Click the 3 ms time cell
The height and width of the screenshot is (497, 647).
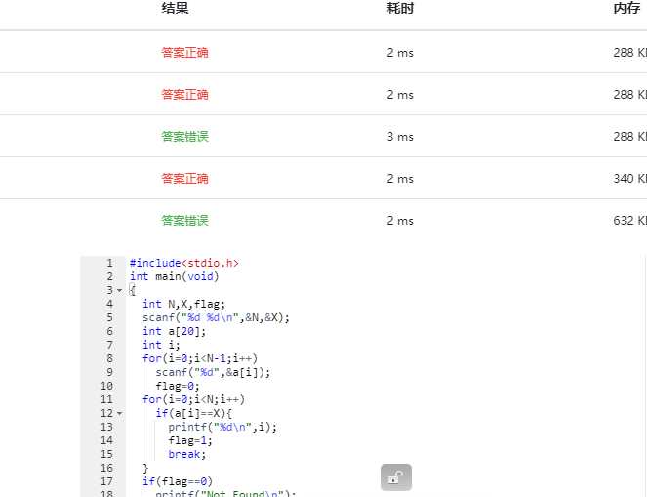pos(400,137)
